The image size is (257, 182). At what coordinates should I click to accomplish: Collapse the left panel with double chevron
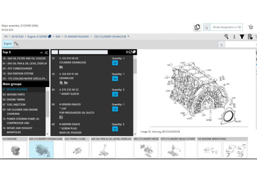[46, 52]
